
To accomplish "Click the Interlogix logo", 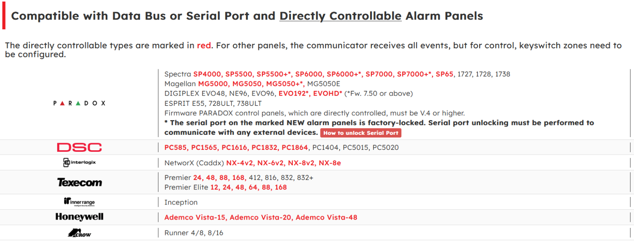I will click(x=79, y=162).
